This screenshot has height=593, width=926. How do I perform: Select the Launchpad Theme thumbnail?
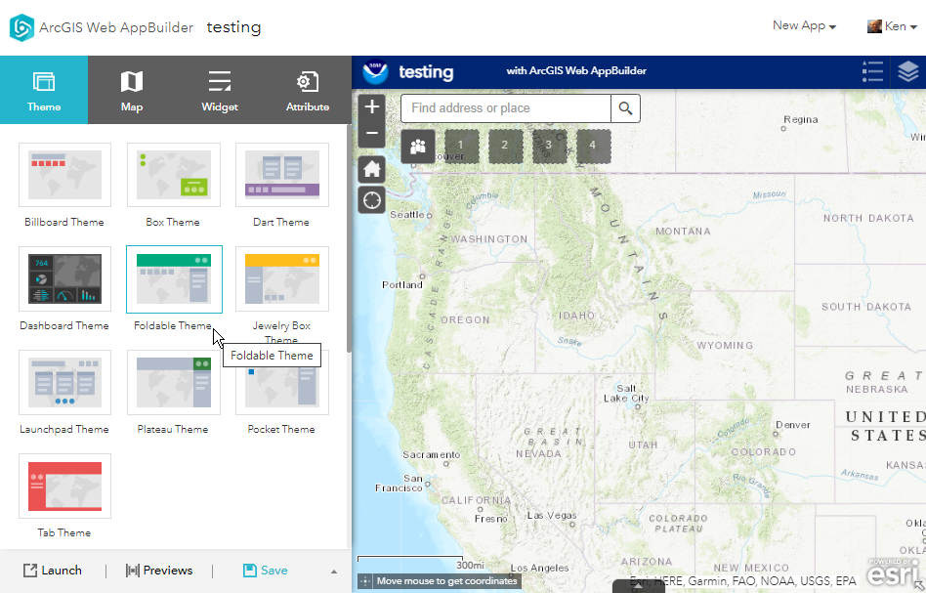(65, 382)
